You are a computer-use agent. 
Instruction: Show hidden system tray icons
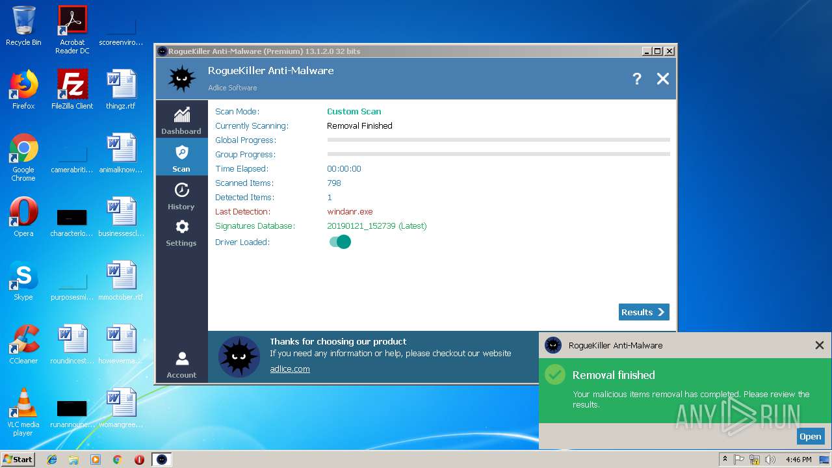(725, 459)
